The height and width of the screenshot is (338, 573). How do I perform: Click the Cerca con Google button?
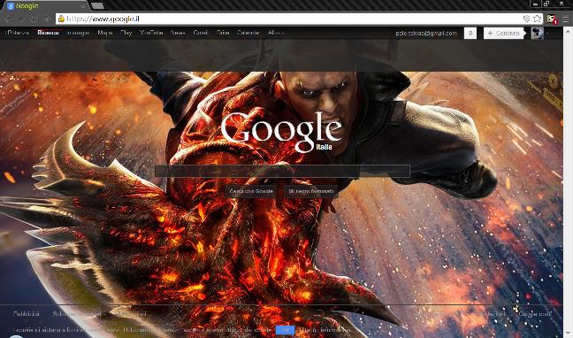click(251, 191)
